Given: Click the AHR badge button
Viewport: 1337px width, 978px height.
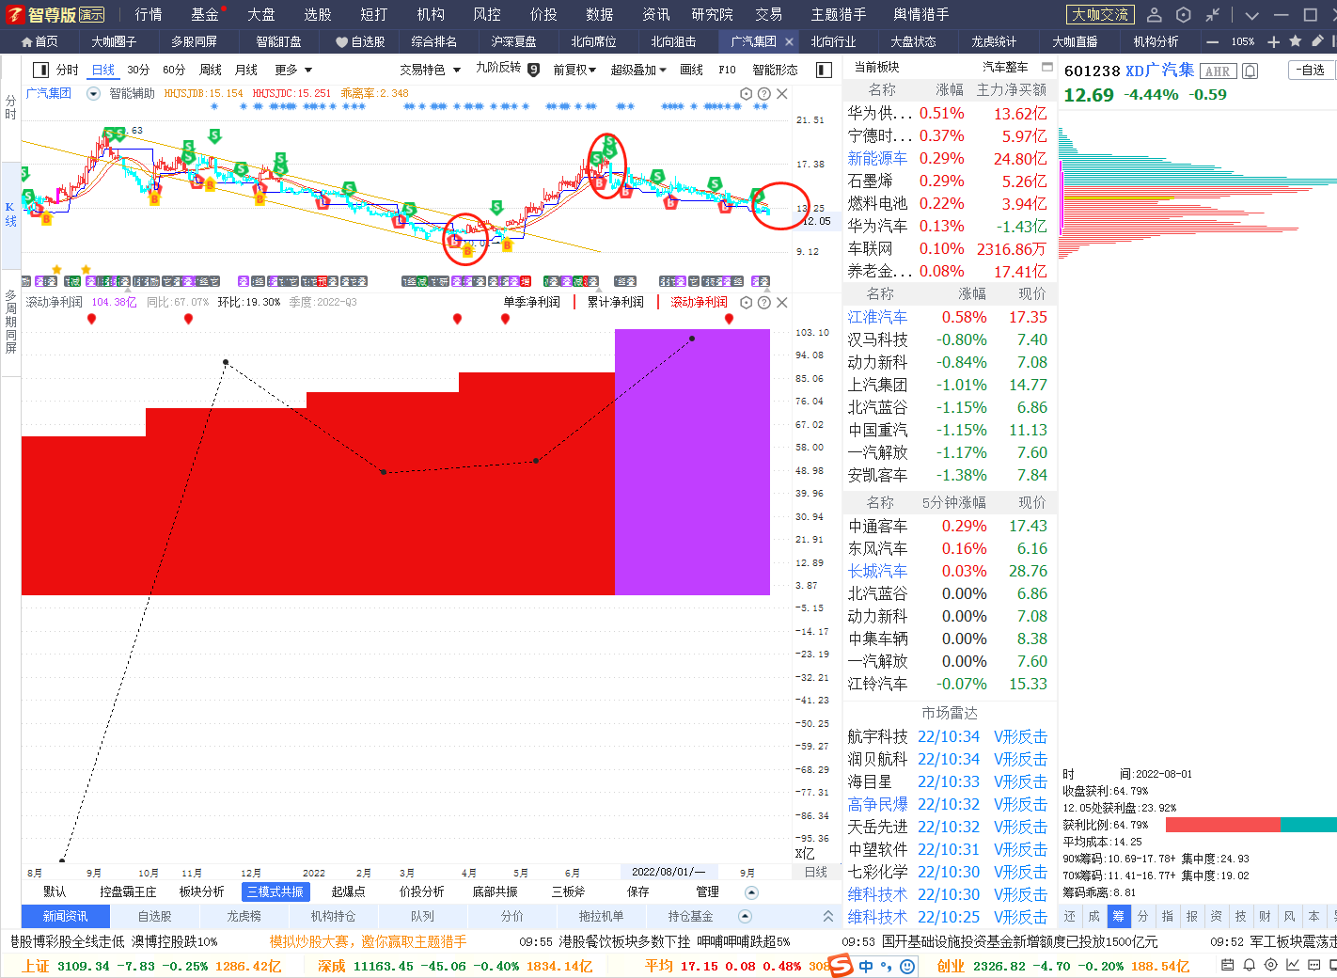Looking at the screenshot, I should pos(1218,71).
